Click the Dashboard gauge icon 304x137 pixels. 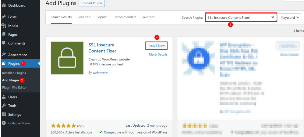(x=3, y=5)
